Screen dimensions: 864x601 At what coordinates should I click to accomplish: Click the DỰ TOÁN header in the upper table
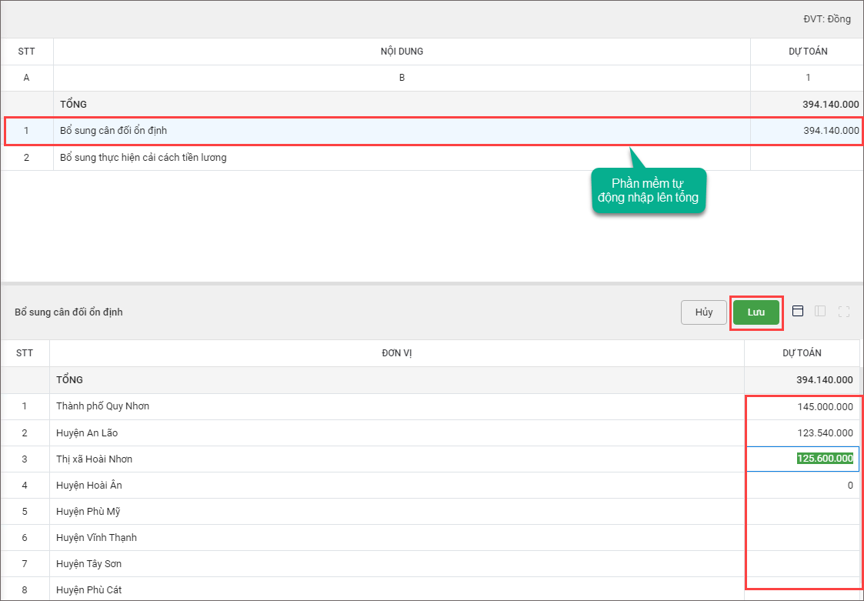807,52
